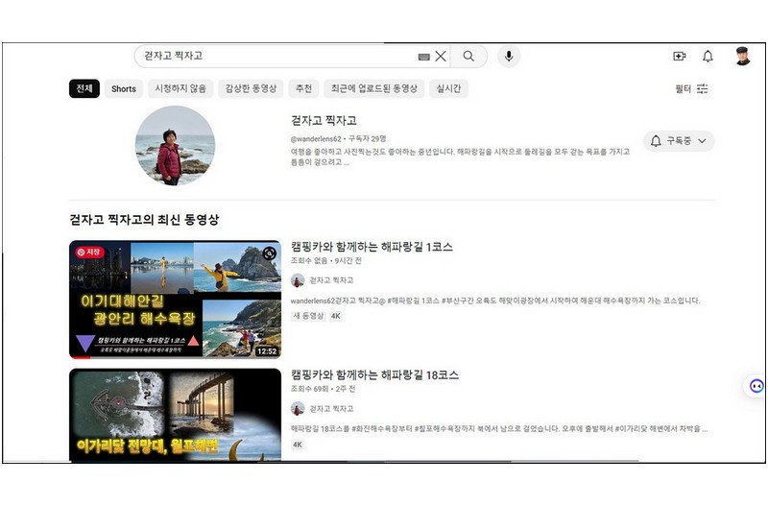Click the channel description text

pyautogui.click(x=461, y=157)
